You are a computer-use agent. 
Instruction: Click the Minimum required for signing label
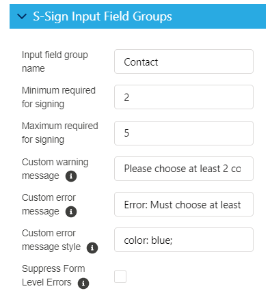(59, 97)
